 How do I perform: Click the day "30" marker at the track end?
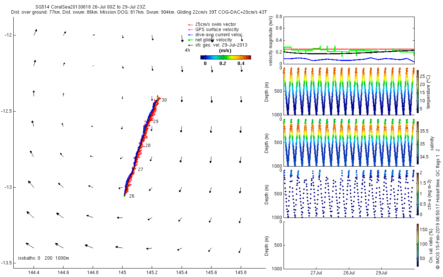click(x=164, y=100)
